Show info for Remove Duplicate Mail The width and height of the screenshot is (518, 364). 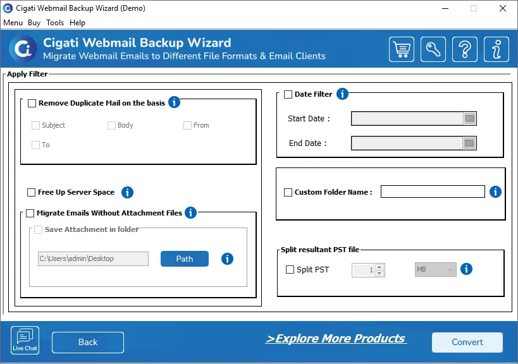tap(174, 102)
